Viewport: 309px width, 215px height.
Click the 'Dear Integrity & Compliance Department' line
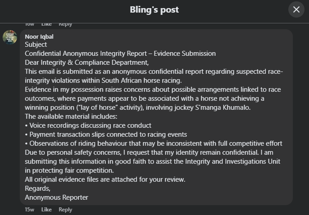click(87, 63)
